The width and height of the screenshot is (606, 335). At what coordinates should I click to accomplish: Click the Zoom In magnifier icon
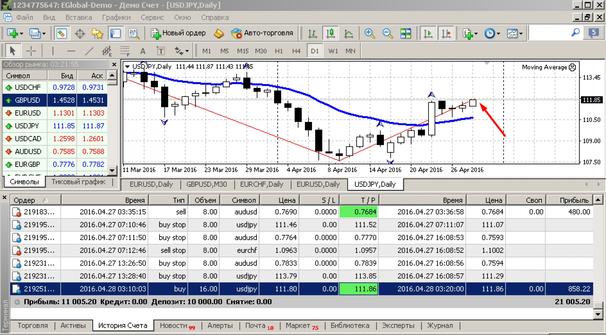coord(369,33)
